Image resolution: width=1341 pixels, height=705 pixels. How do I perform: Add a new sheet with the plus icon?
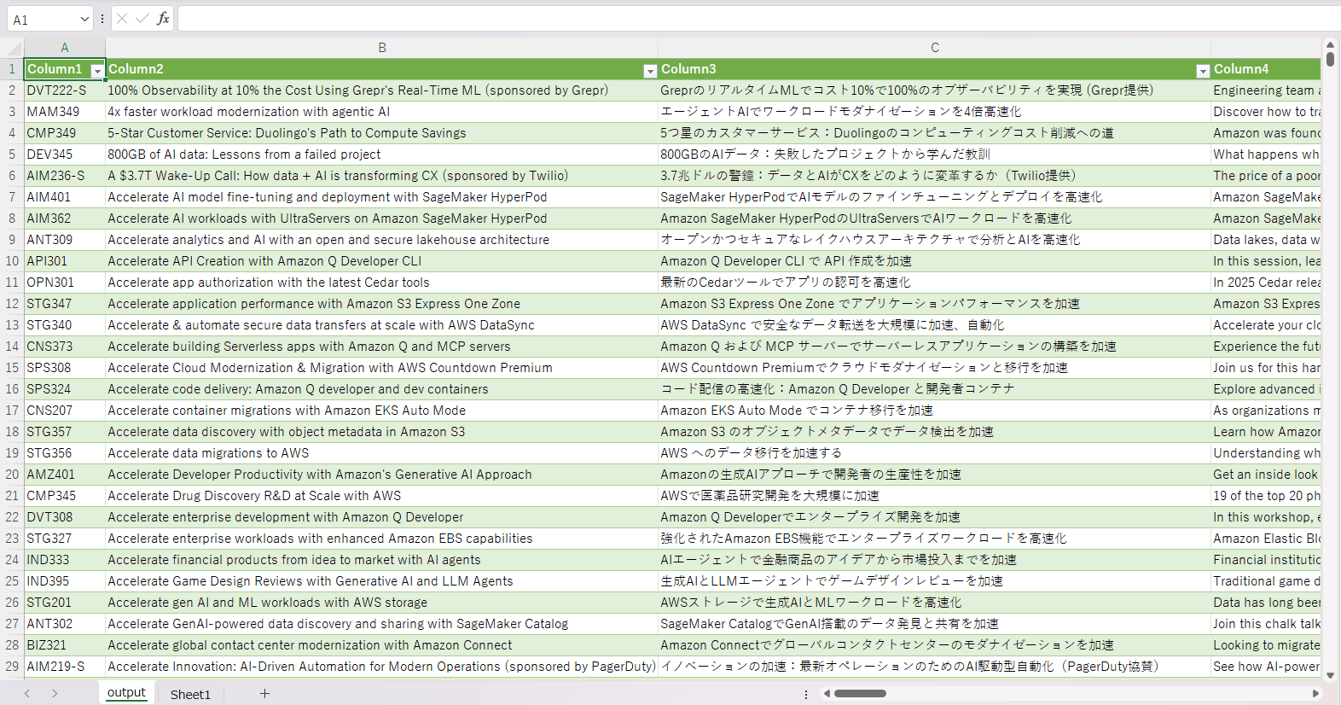point(264,694)
